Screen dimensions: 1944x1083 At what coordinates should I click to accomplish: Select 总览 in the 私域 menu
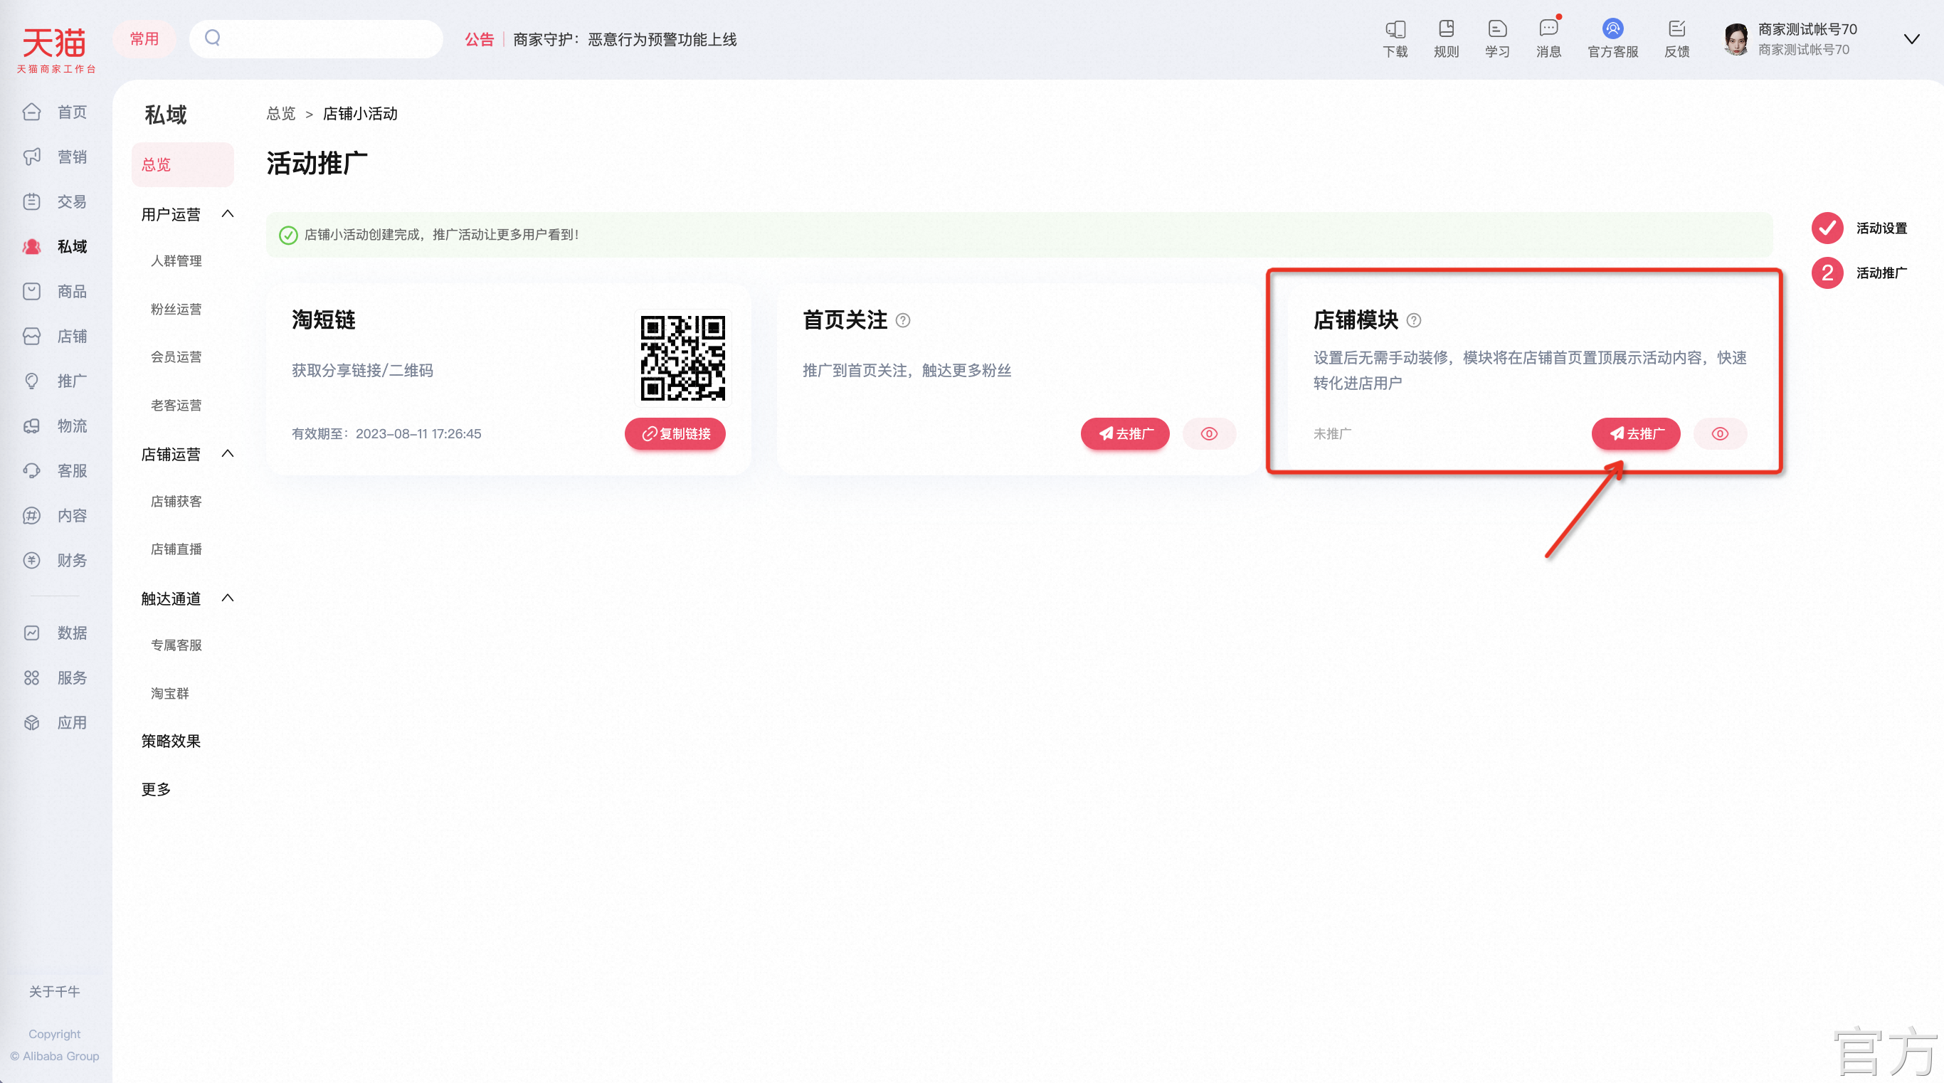tap(183, 164)
